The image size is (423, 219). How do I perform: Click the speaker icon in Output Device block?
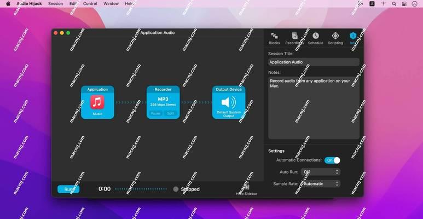click(x=229, y=102)
